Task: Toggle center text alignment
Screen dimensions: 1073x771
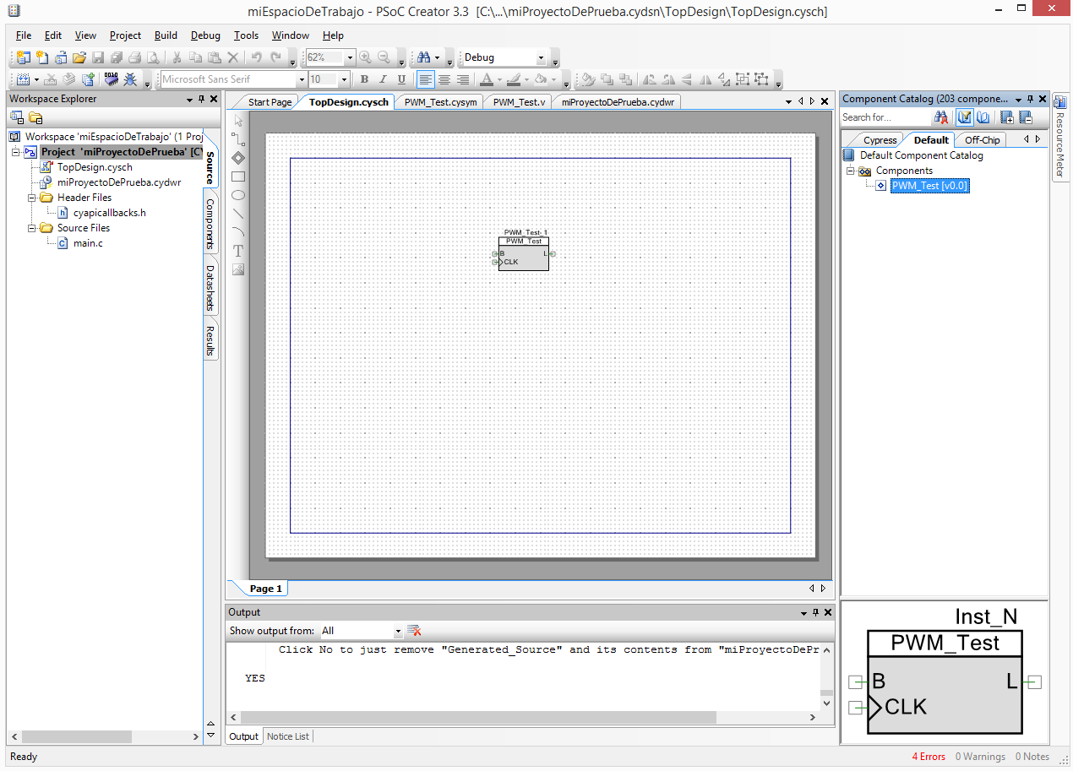Action: [x=444, y=79]
